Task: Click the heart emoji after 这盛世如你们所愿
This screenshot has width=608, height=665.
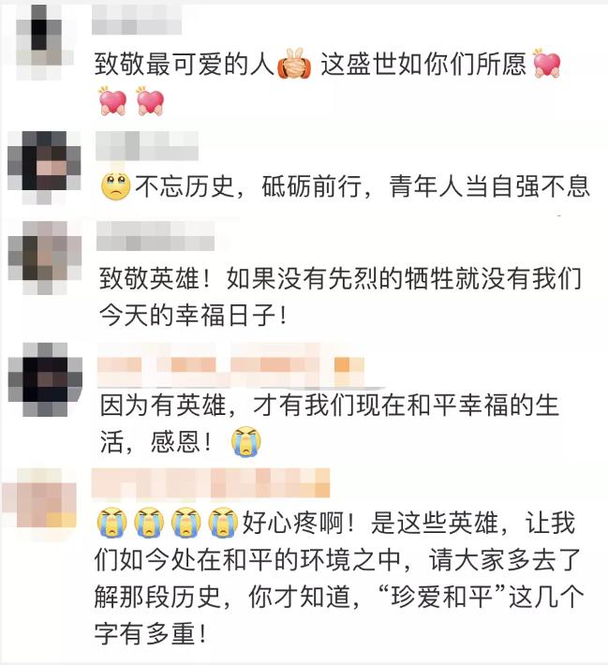Action: pos(547,63)
